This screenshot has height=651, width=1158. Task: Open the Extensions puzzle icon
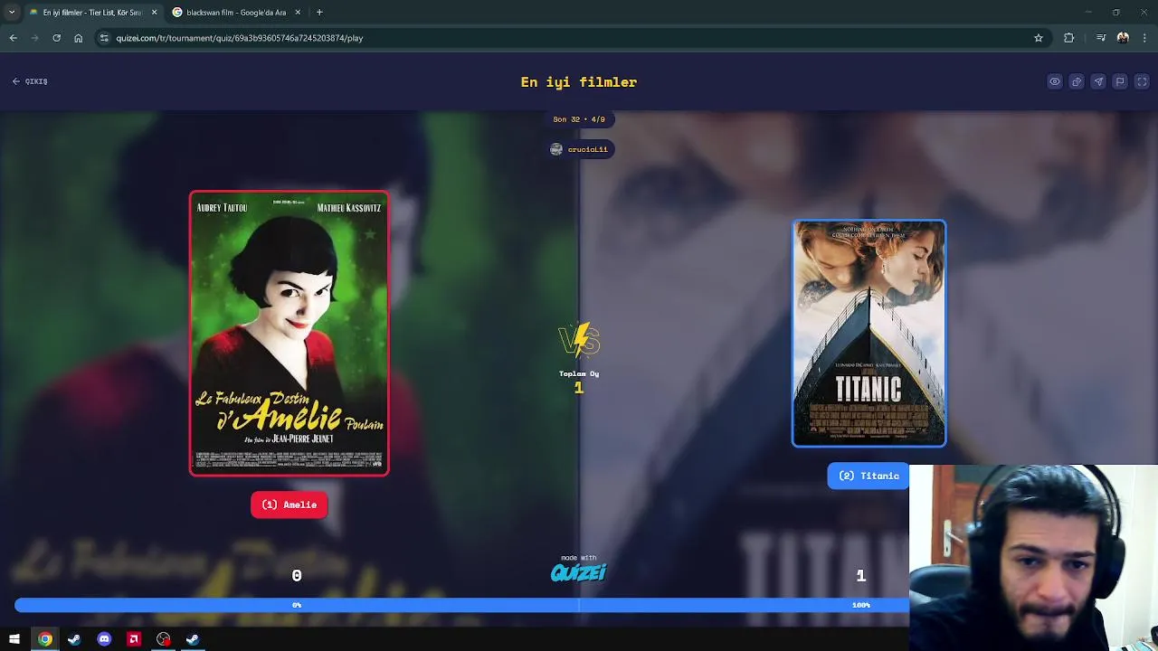pyautogui.click(x=1069, y=38)
